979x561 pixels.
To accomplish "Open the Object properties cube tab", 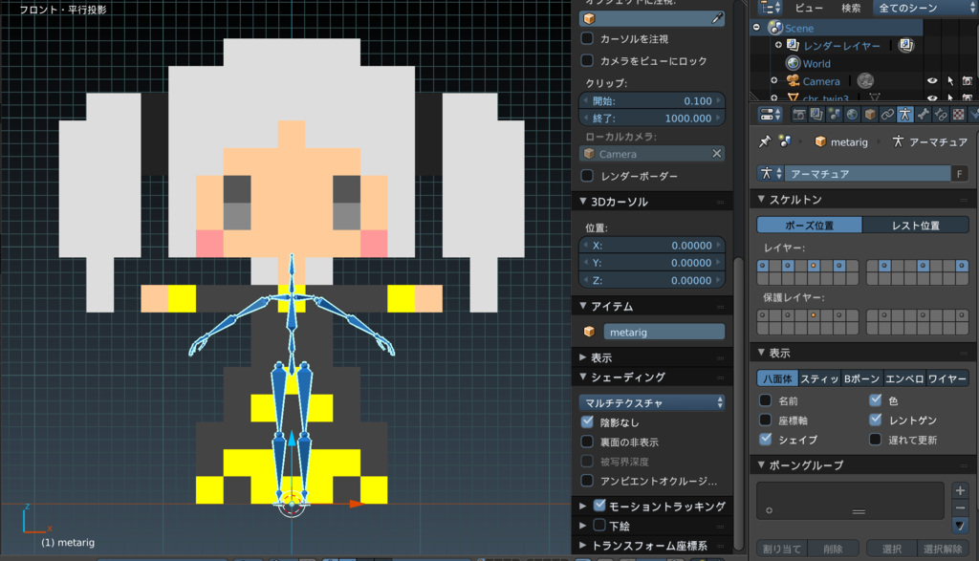I will coord(870,115).
